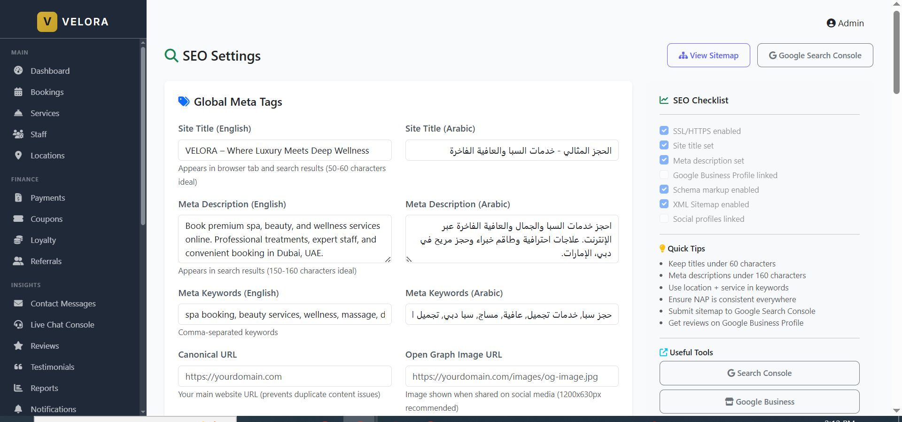Enable the Google Business Profile linked checkbox
This screenshot has width=902, height=422.
tap(664, 175)
